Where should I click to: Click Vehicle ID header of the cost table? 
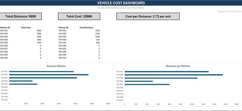point(5,28)
